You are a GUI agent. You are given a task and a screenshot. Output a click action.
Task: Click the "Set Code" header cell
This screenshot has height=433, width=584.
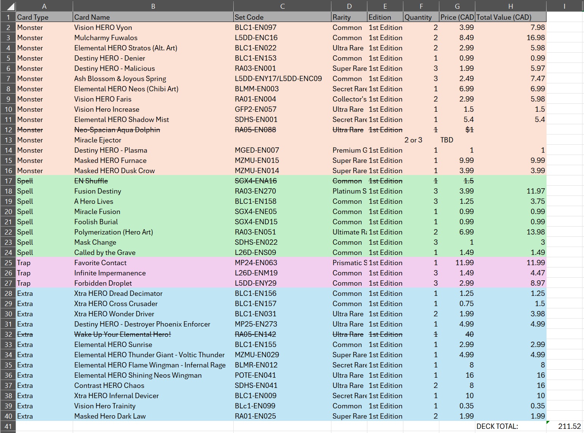click(282, 17)
